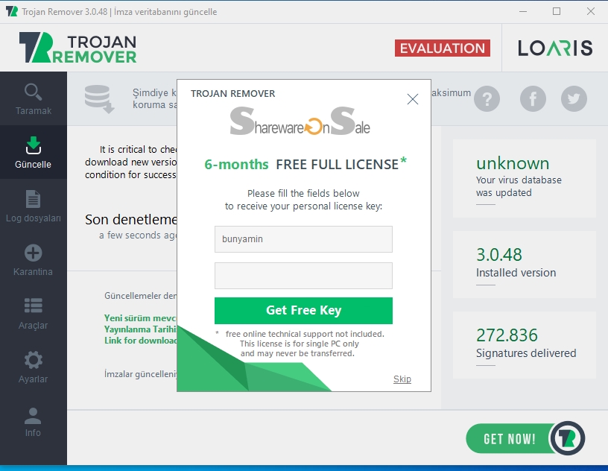Image resolution: width=608 pixels, height=471 pixels.
Task: Click the Güncellemeler text line
Action: [x=140, y=296]
